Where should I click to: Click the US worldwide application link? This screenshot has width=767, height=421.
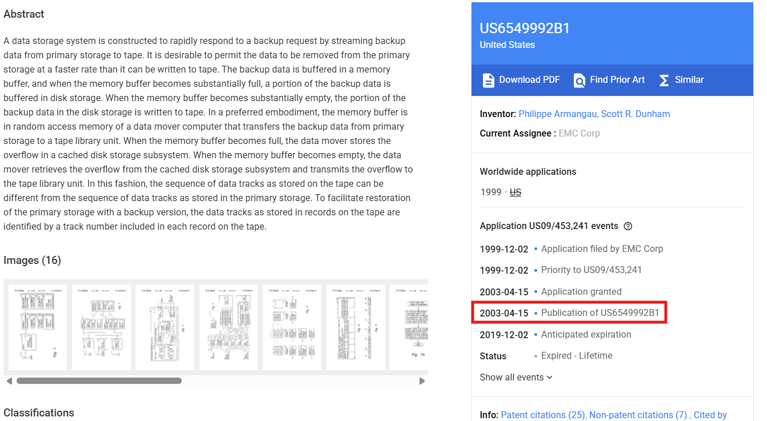click(516, 193)
